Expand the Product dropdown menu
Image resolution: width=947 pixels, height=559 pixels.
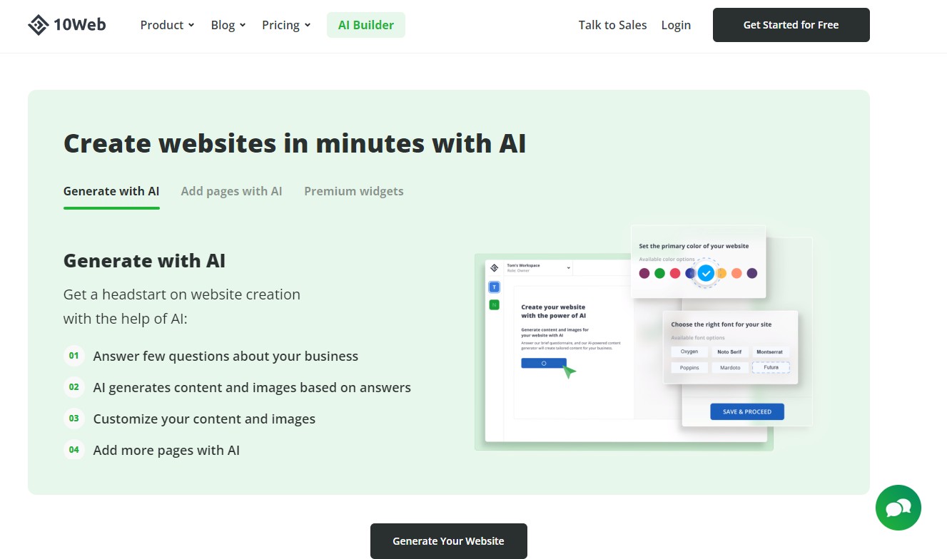[x=167, y=25]
